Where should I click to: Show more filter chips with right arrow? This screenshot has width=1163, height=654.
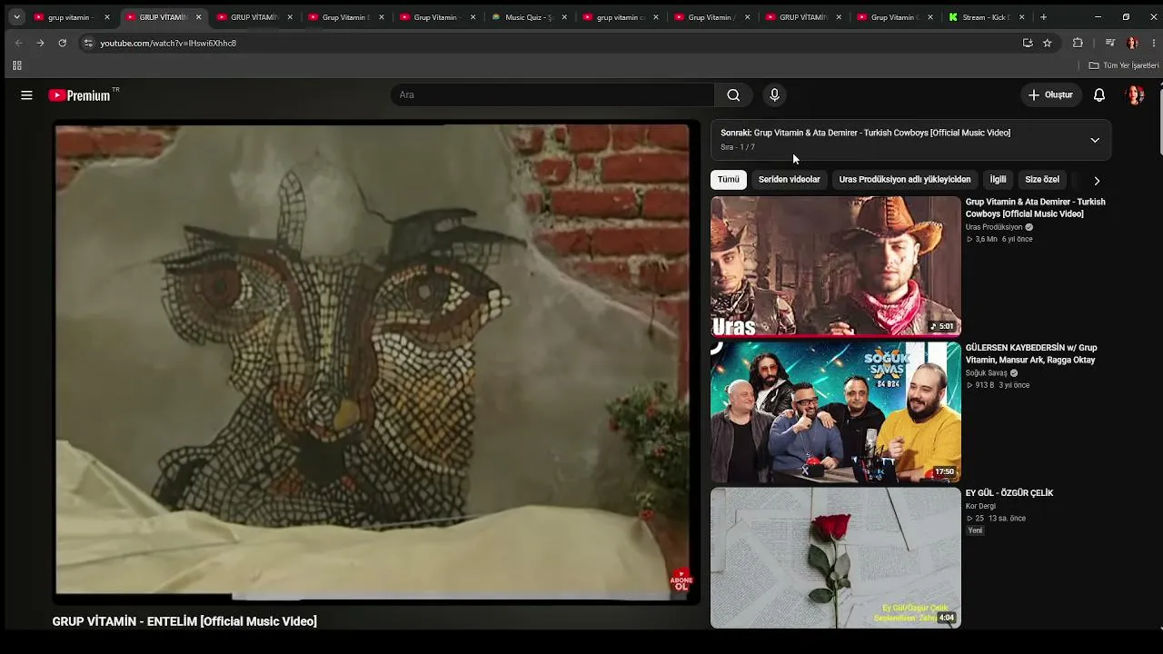1097,180
